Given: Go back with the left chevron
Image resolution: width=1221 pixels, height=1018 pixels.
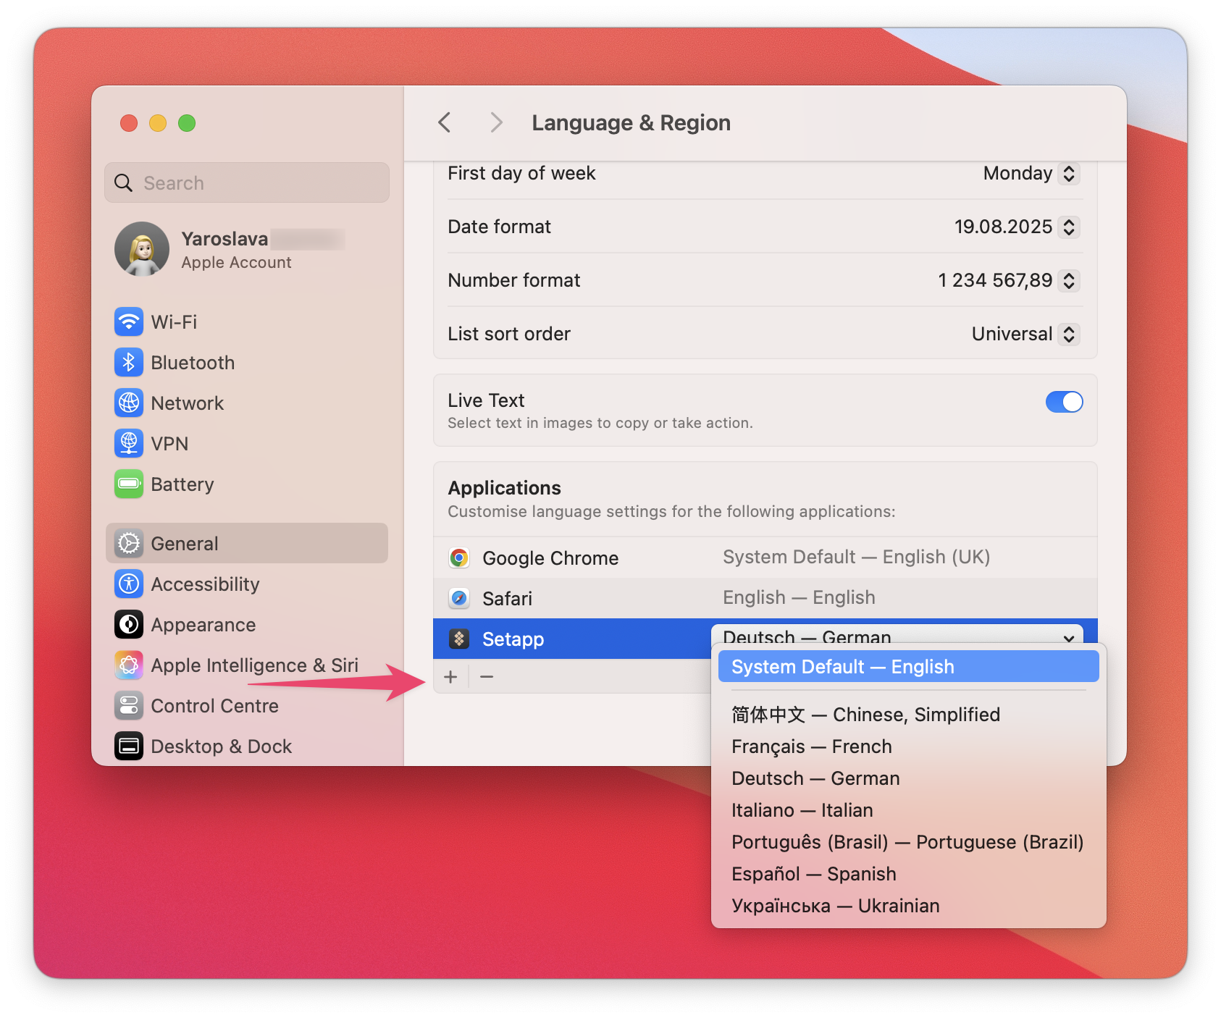Looking at the screenshot, I should coord(445,122).
